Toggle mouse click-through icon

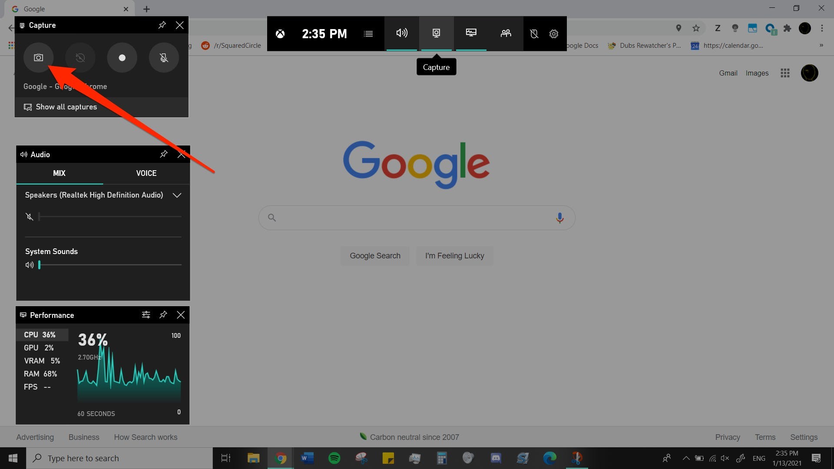(534, 33)
